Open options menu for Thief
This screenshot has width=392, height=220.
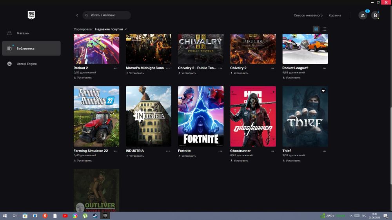coord(325,151)
